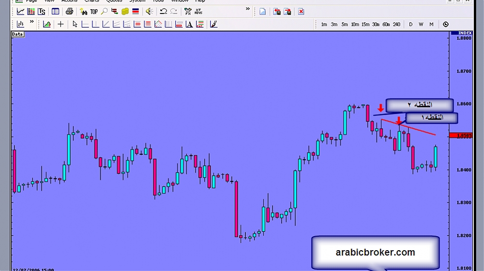The height and width of the screenshot is (271, 484).
Task: Select the log channel lines tool
Action: coord(127,24)
